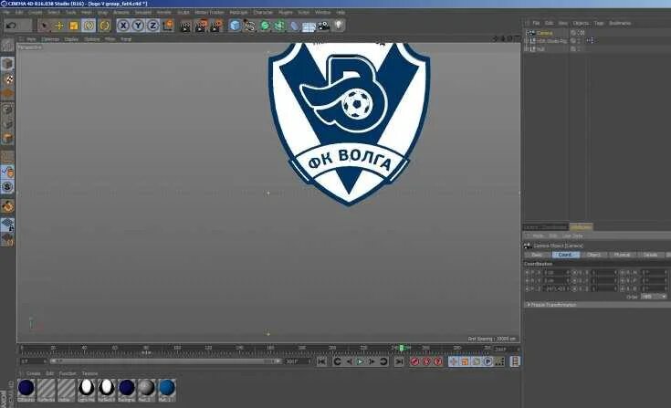671x408 pixels.
Task: Open the green generators icon
Action: pos(265,26)
